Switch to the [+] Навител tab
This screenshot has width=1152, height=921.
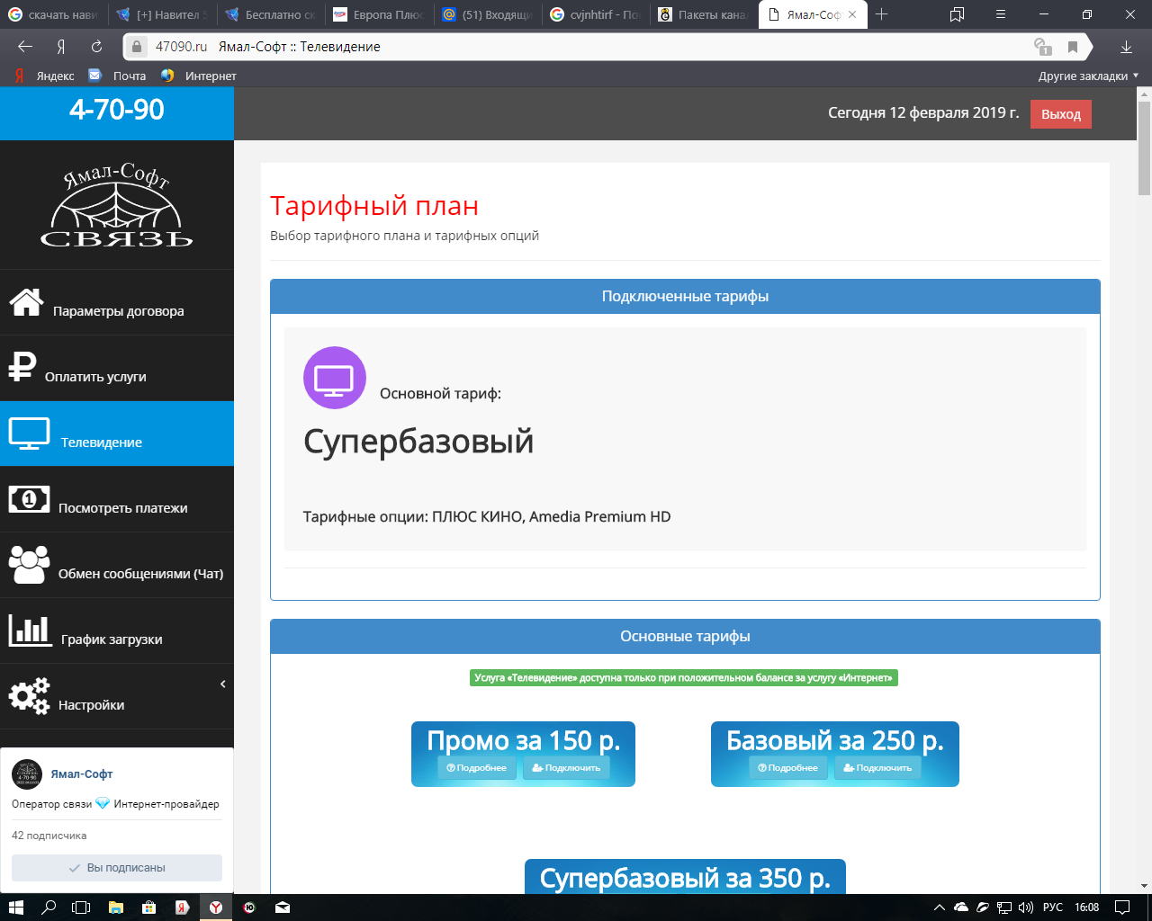click(x=162, y=14)
